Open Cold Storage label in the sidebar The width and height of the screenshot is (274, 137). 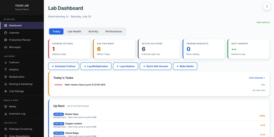[x=16, y=91]
